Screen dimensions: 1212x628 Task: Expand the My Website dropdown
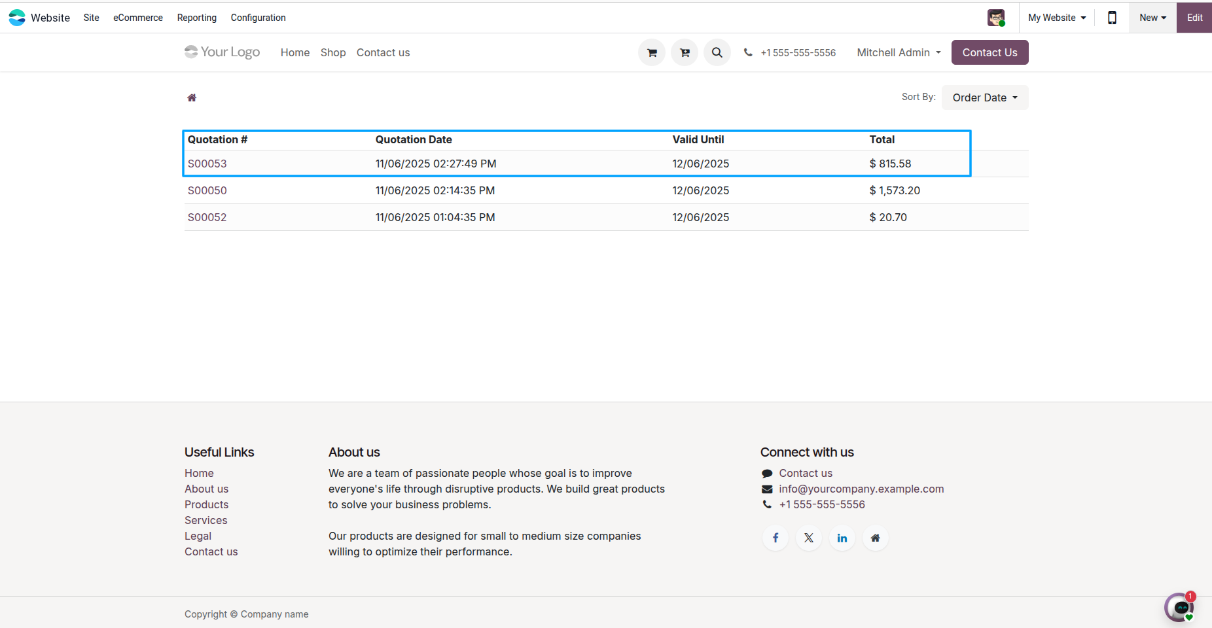[x=1056, y=18]
